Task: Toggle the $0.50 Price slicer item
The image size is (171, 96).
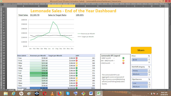Action: [x=140, y=60]
